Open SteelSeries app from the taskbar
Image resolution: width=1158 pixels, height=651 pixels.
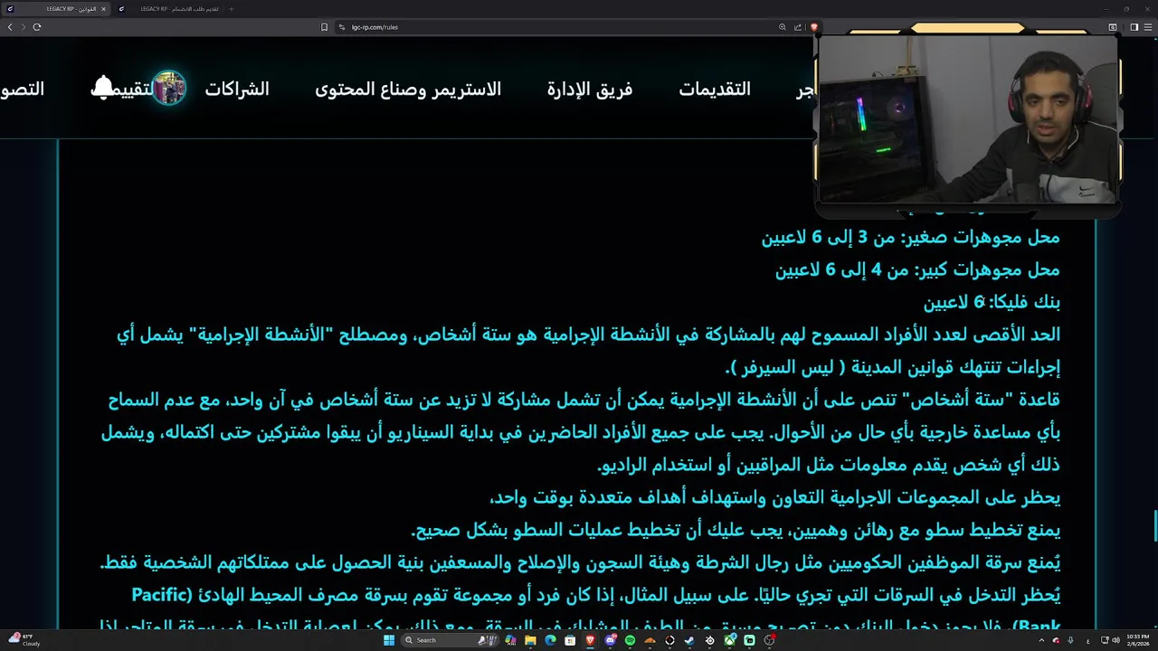709,640
